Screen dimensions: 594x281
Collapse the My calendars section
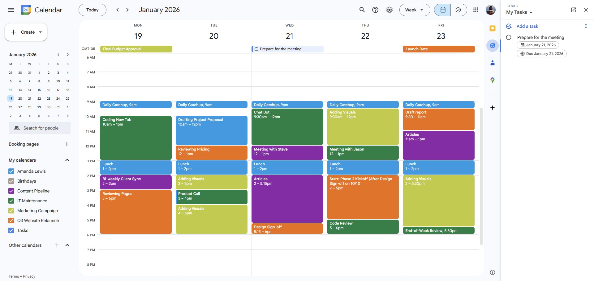point(67,160)
